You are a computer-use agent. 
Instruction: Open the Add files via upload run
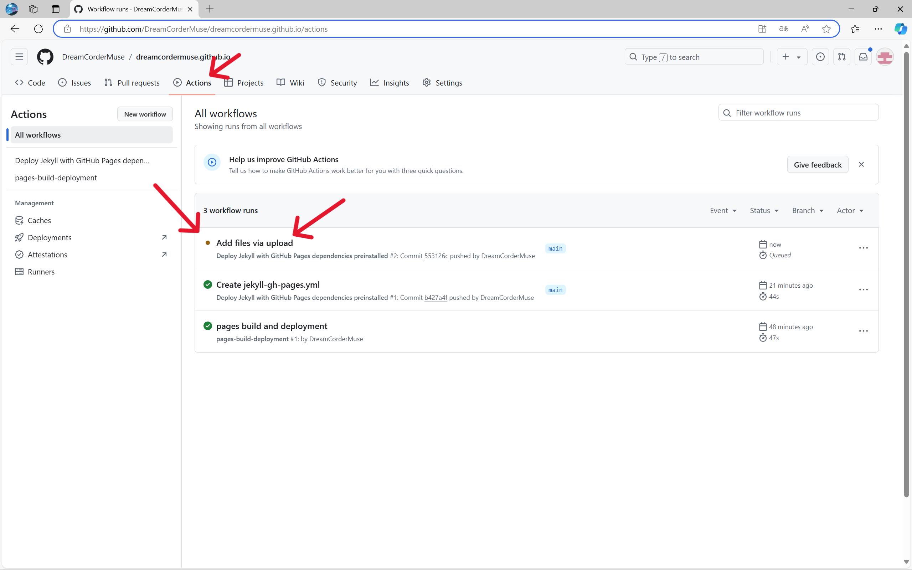pos(254,243)
